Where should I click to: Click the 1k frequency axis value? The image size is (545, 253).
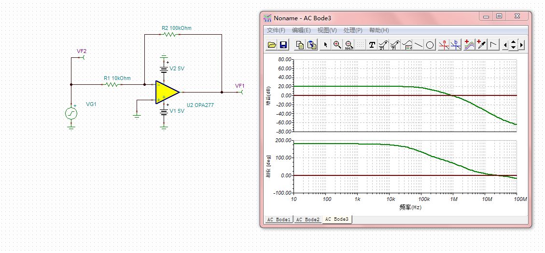358,199
